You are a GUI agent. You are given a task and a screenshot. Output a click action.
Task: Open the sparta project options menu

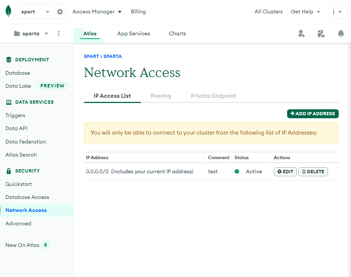coord(59,33)
